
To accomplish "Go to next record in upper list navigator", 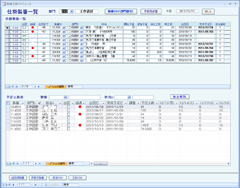I will [35, 87].
